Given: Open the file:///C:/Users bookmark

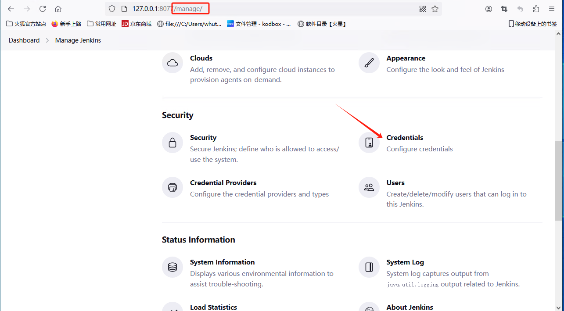Looking at the screenshot, I should pos(189,24).
